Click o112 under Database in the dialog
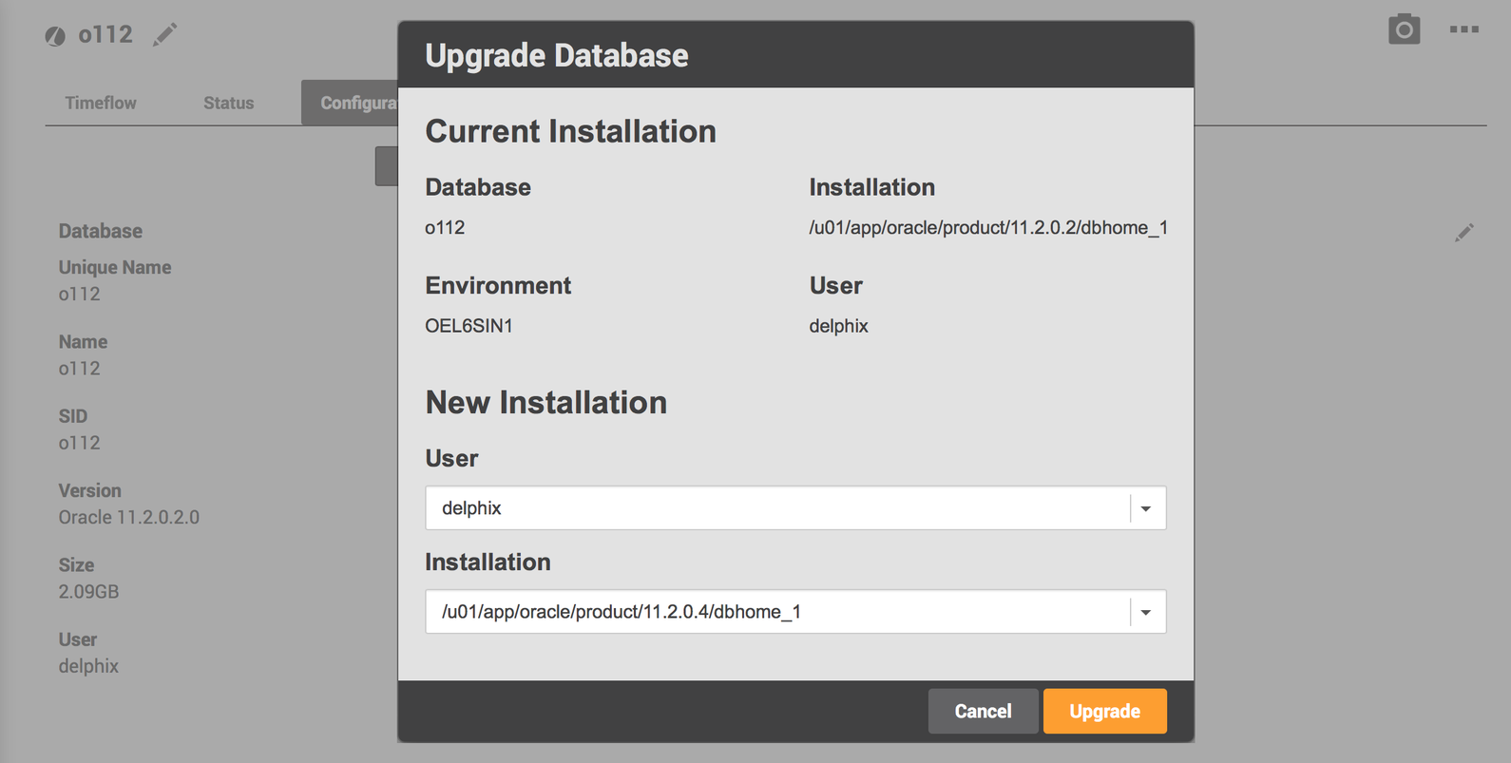This screenshot has height=763, width=1511. (445, 228)
